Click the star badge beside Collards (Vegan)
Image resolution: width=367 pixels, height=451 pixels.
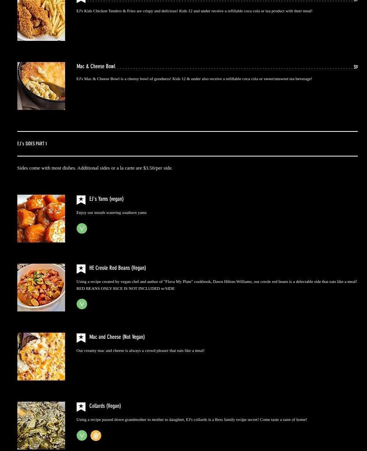tap(81, 407)
